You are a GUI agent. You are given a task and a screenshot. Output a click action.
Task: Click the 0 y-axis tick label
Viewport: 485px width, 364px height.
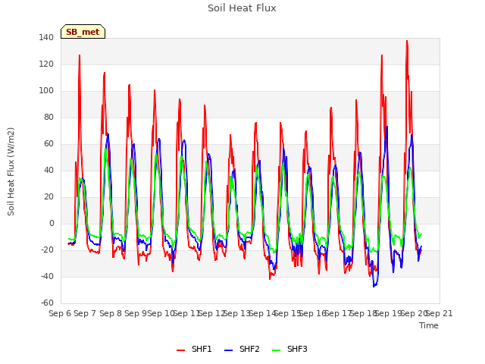coord(52,224)
